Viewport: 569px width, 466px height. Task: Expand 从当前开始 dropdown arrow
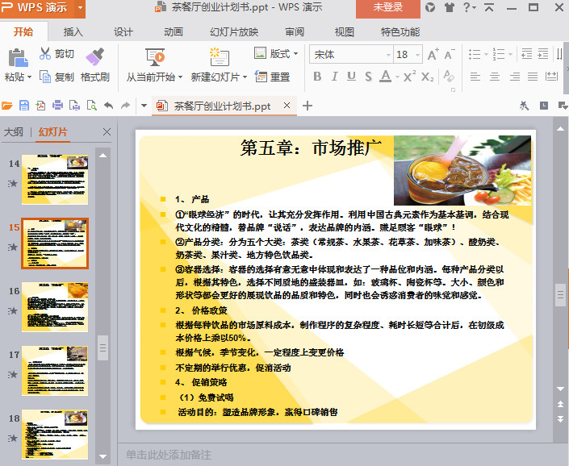180,77
